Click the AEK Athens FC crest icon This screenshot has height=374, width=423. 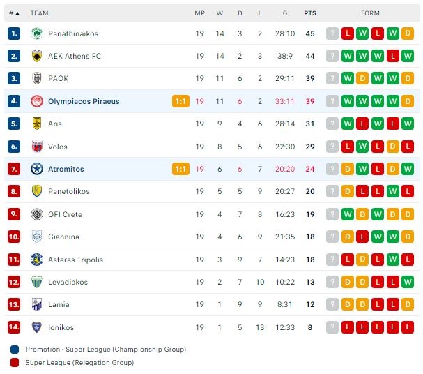[37, 56]
